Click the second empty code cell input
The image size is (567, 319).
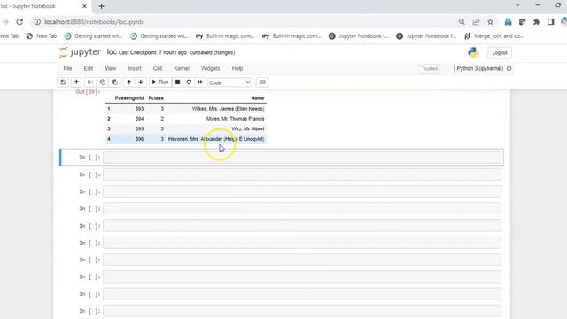click(x=302, y=175)
